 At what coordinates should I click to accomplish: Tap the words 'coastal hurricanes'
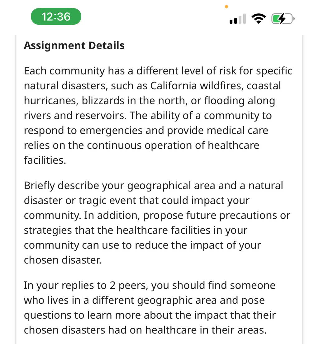click(x=152, y=93)
